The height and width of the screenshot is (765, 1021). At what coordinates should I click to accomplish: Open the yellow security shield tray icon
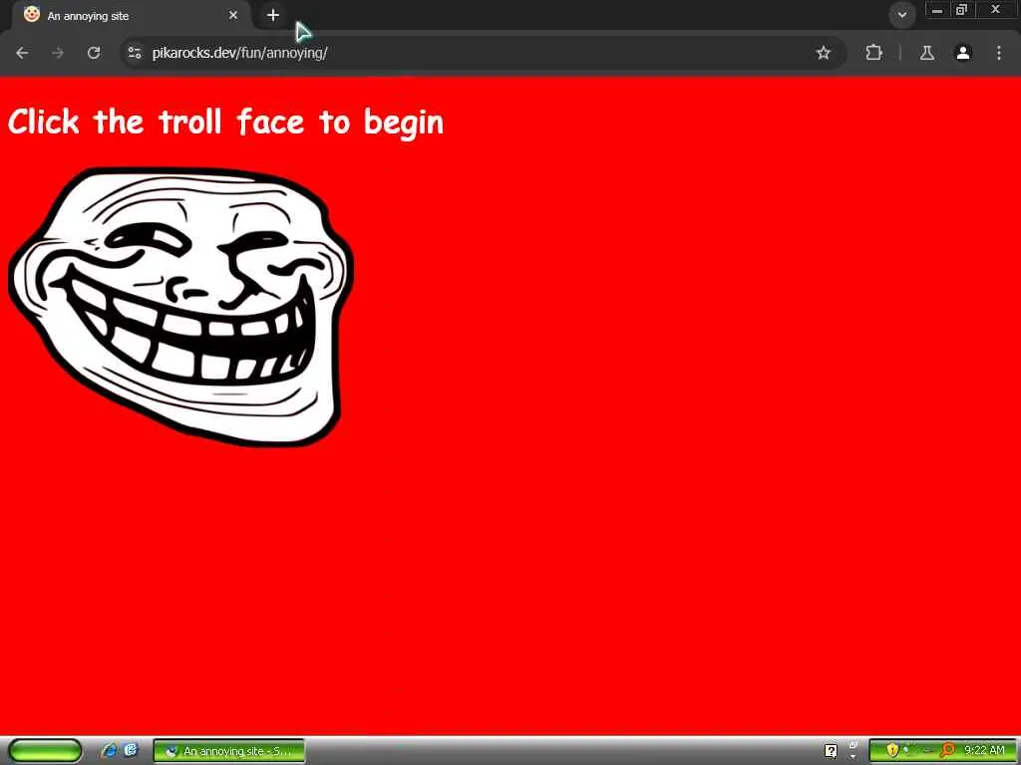(x=892, y=750)
